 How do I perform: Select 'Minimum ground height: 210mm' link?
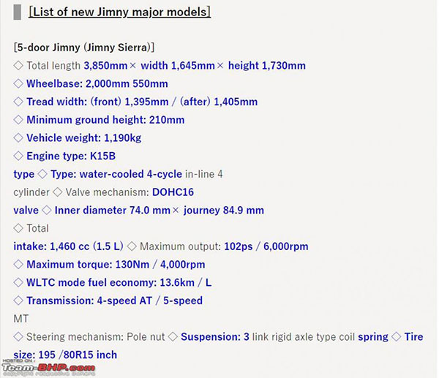105,120
